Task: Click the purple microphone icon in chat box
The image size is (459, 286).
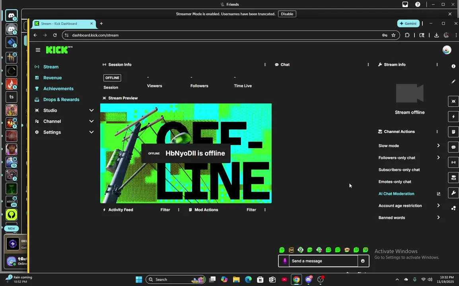Action: [284, 261]
